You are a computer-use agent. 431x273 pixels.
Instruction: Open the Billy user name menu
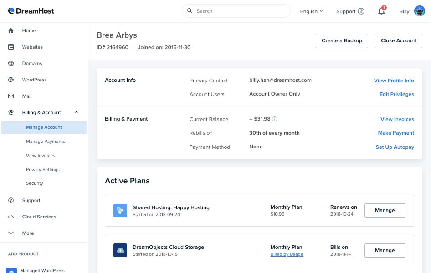pos(404,11)
